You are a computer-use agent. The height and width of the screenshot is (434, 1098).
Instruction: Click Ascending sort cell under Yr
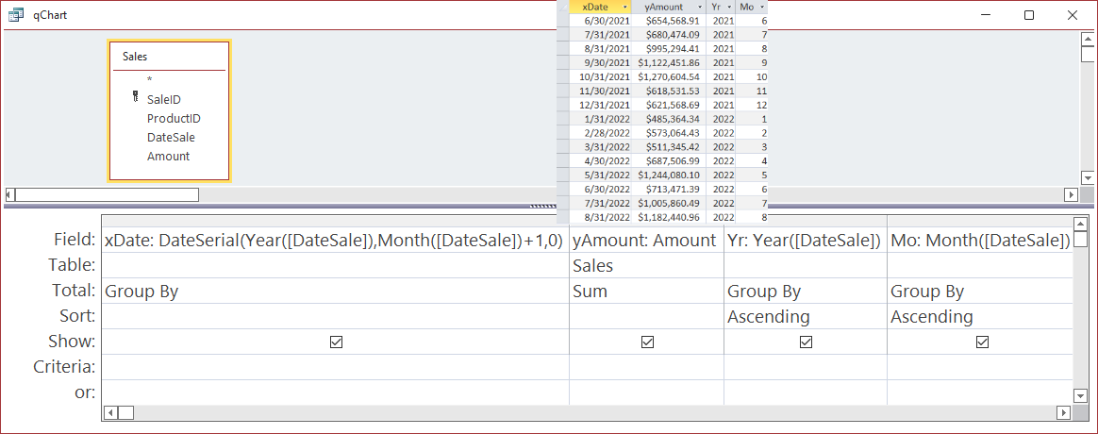(806, 316)
